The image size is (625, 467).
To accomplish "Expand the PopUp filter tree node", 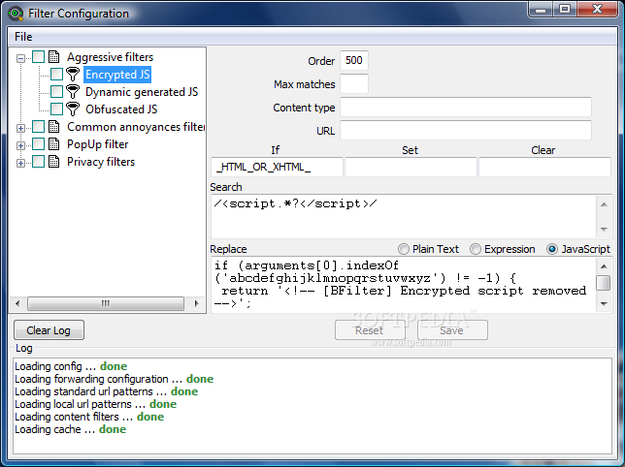I will [20, 145].
